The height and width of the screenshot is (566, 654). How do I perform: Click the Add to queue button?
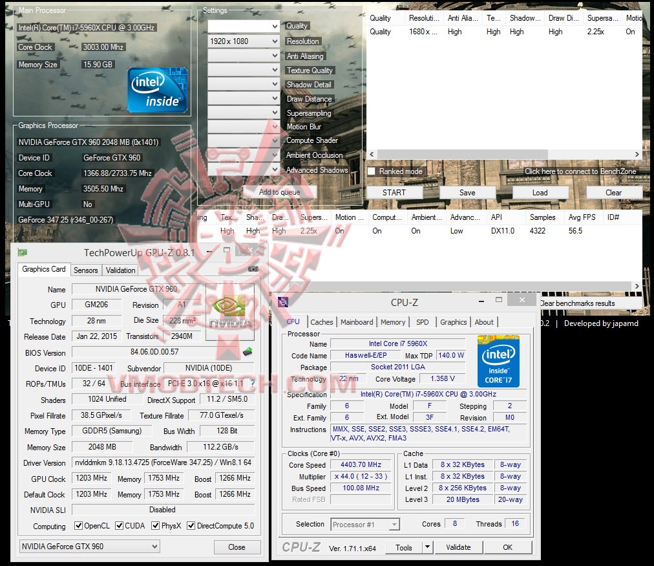(x=279, y=192)
